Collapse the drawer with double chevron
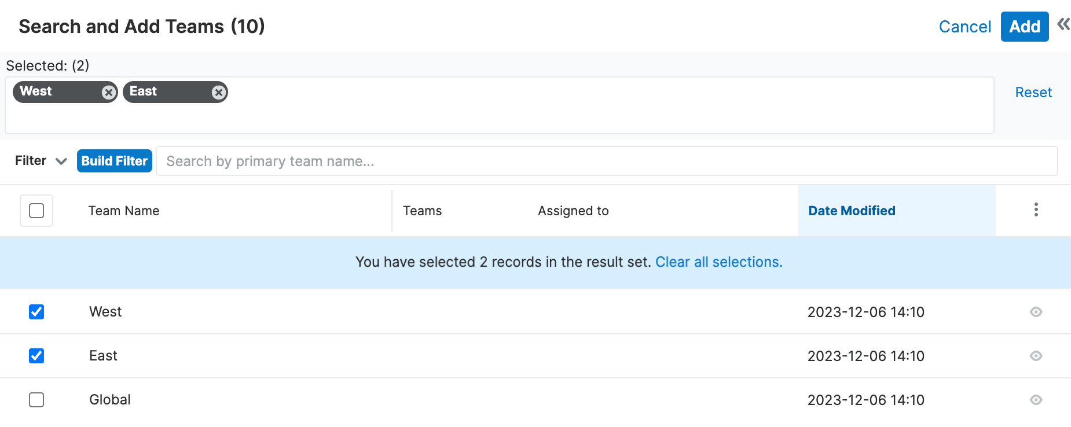Screen dimensions: 1071x427 pos(1063,24)
